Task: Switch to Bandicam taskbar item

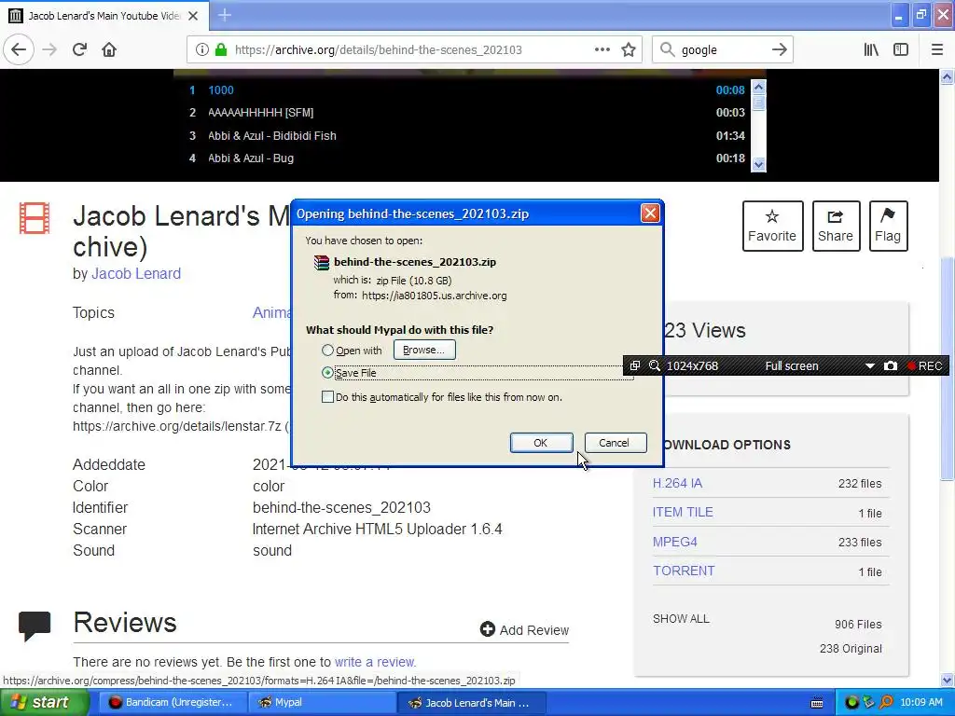Action: 173,703
